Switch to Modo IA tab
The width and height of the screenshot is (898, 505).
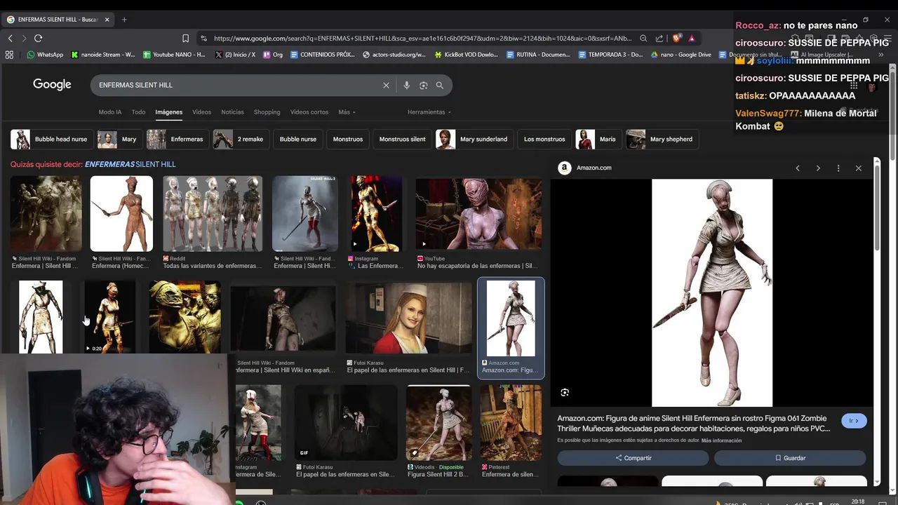coord(110,112)
